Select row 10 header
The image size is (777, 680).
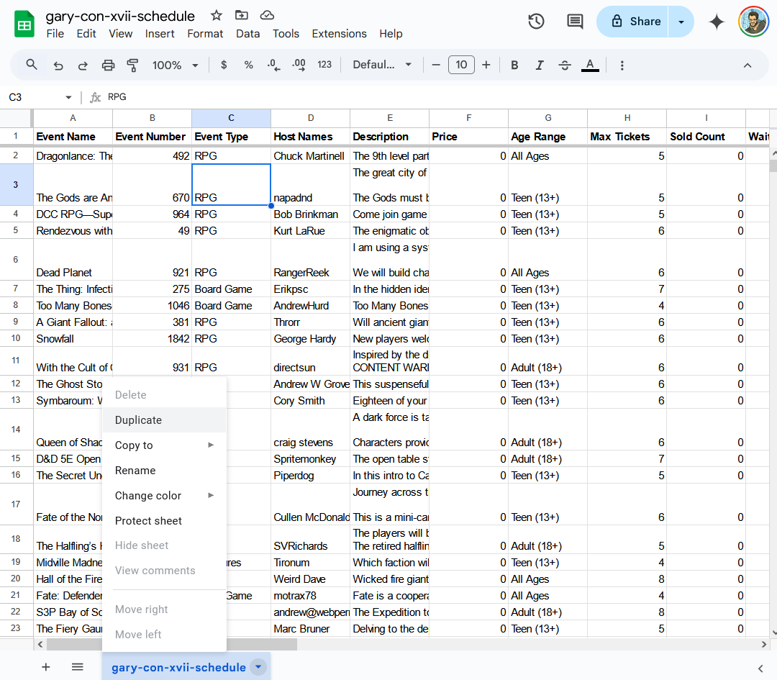pyautogui.click(x=16, y=338)
